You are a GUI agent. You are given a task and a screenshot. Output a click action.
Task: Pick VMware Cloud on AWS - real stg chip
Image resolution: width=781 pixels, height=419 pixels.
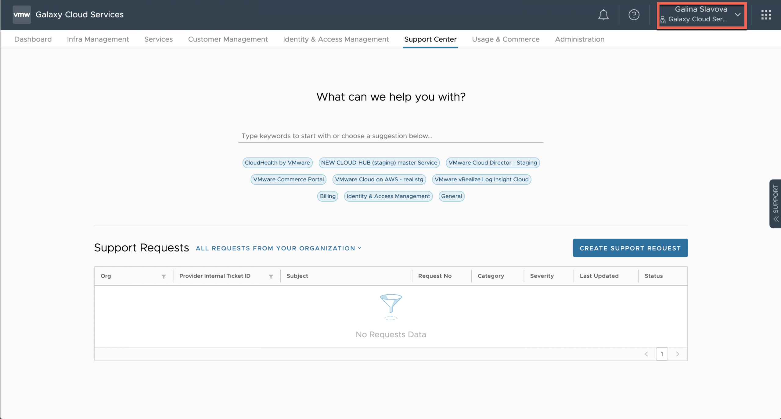coord(379,179)
